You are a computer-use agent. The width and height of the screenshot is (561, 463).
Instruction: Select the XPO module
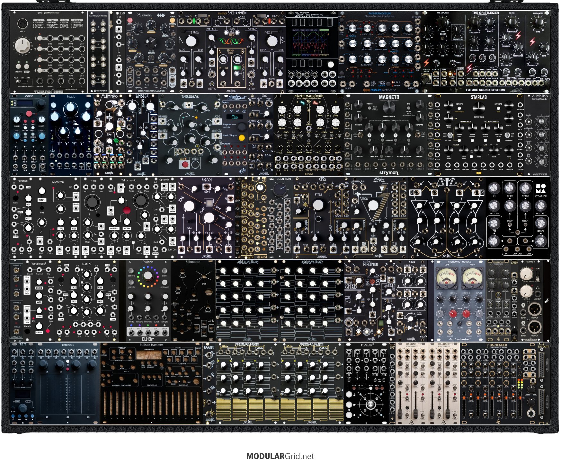click(322, 218)
